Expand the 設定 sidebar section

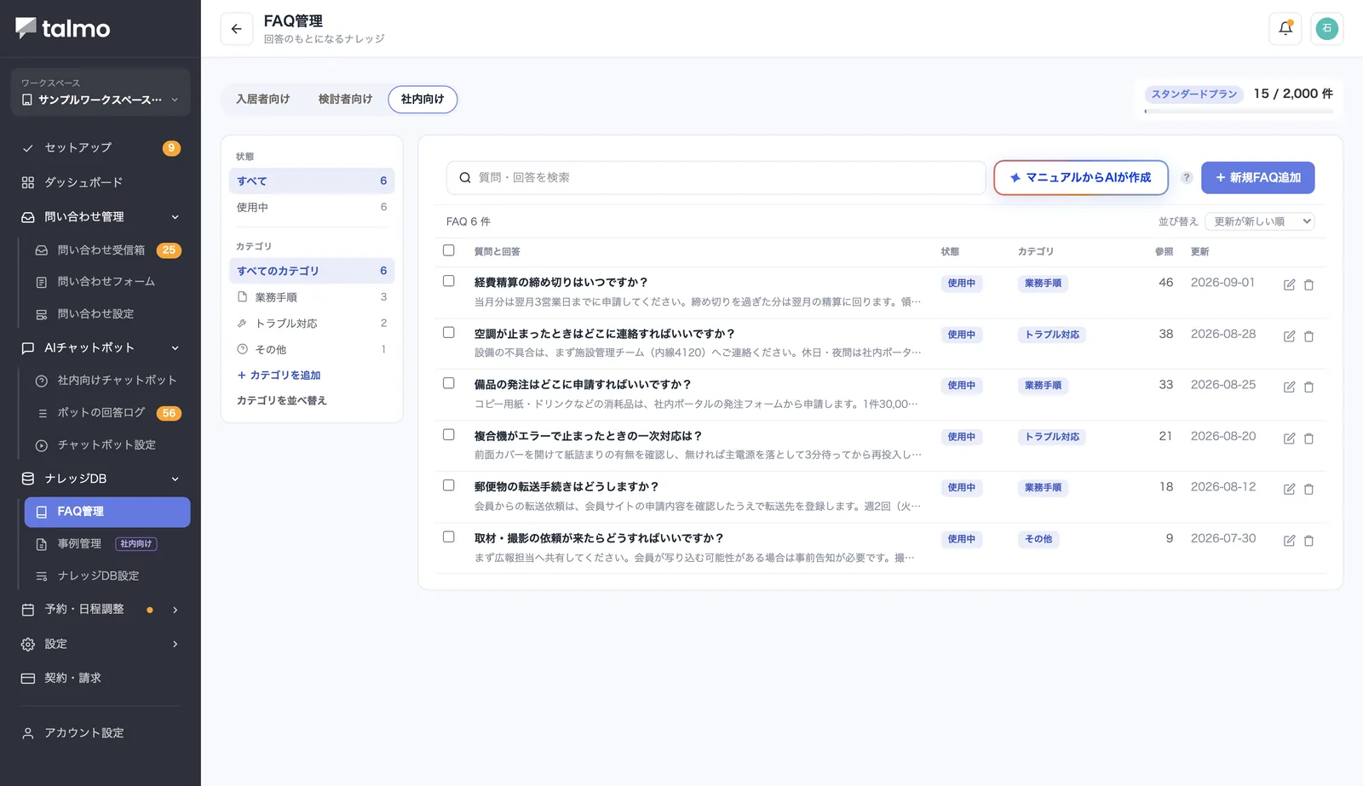coord(101,644)
